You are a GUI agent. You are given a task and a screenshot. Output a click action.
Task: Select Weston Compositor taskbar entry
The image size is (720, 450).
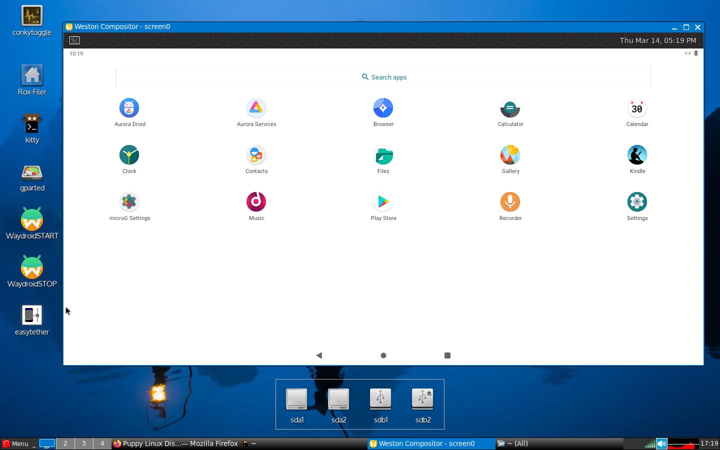pos(430,443)
